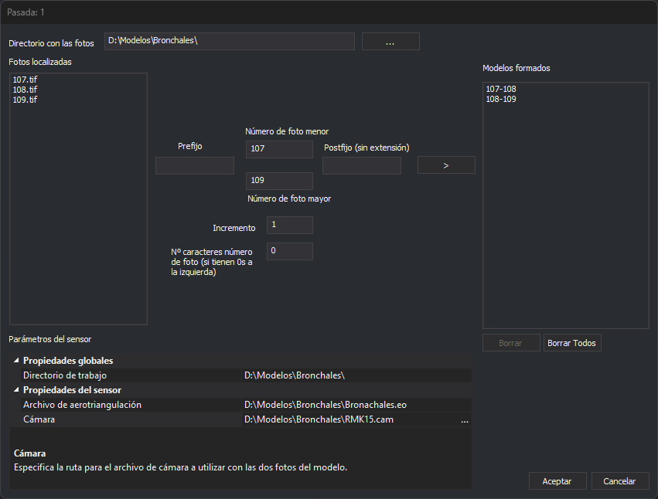Click the higher photo number field 109
Image resolution: width=658 pixels, height=499 pixels.
click(x=279, y=181)
